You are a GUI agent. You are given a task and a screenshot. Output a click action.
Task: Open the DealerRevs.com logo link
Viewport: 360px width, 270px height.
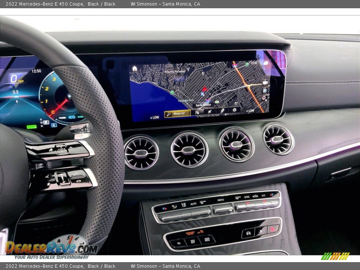click(x=52, y=247)
